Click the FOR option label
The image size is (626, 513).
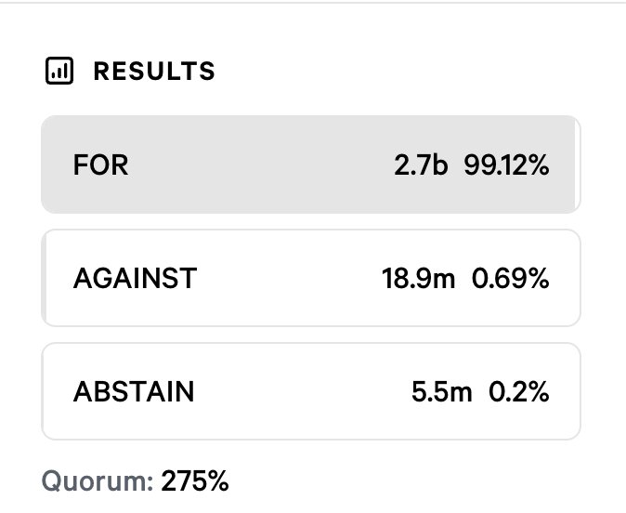coord(100,165)
